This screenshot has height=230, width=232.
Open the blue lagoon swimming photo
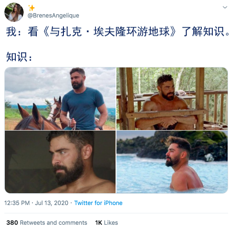pyautogui.click(x=172, y=162)
